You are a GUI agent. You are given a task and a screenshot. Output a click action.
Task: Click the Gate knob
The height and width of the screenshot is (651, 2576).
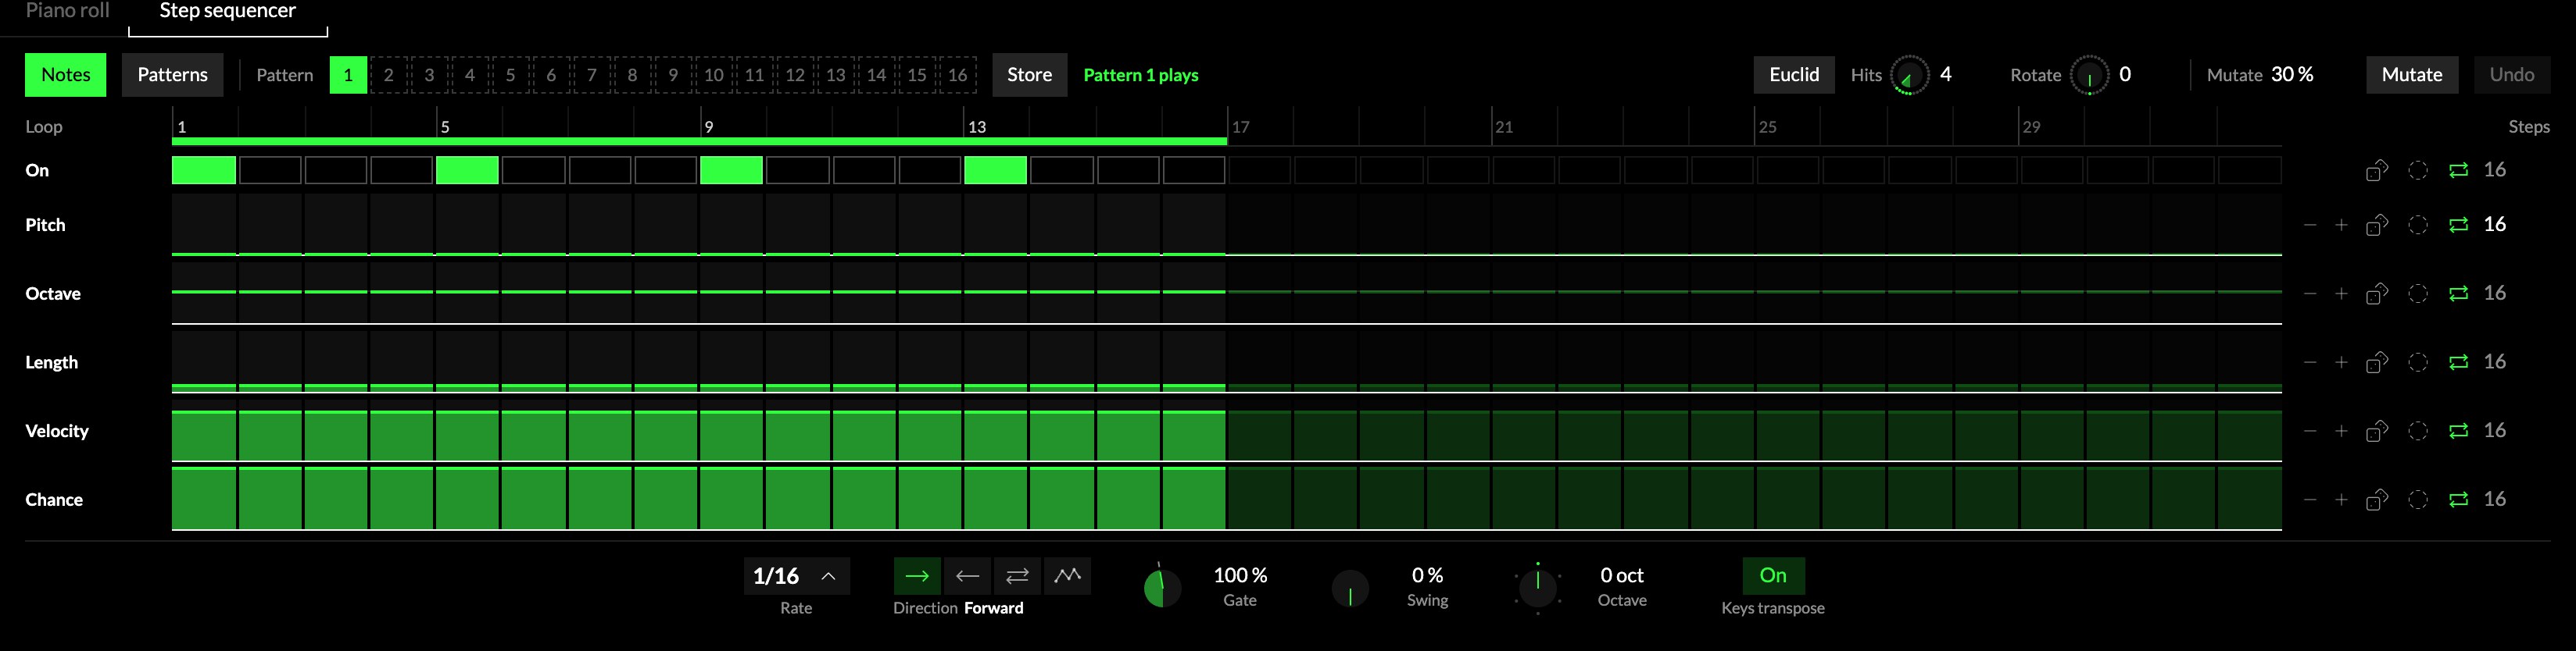pyautogui.click(x=1162, y=588)
